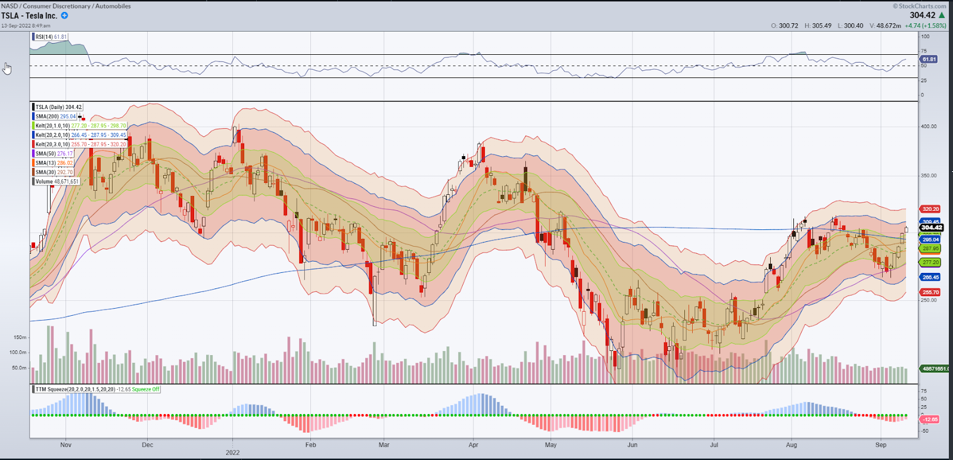Screen dimensions: 953x460
Task: Click the Volume 48,671,651 legend entry
Action: (56, 181)
